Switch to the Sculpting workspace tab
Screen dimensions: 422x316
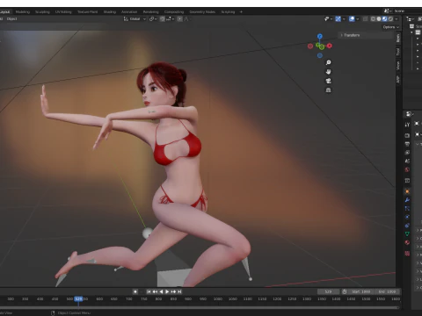click(42, 12)
